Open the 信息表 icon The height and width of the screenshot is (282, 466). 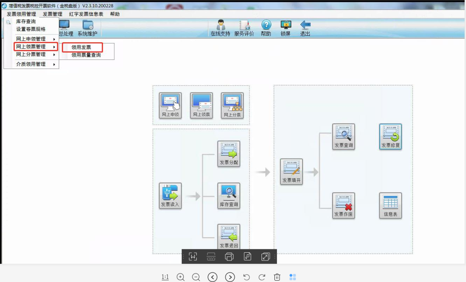click(390, 205)
